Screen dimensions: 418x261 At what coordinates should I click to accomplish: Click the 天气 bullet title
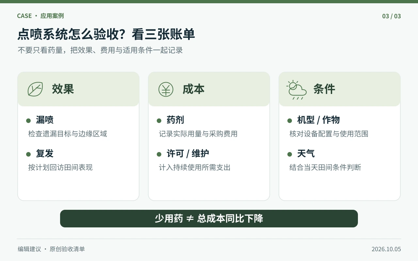tap(306, 154)
